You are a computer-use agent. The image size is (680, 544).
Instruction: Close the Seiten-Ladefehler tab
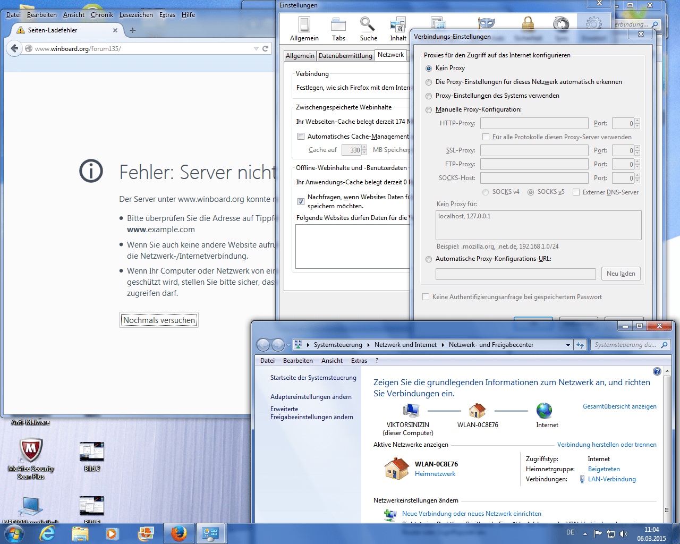[115, 30]
